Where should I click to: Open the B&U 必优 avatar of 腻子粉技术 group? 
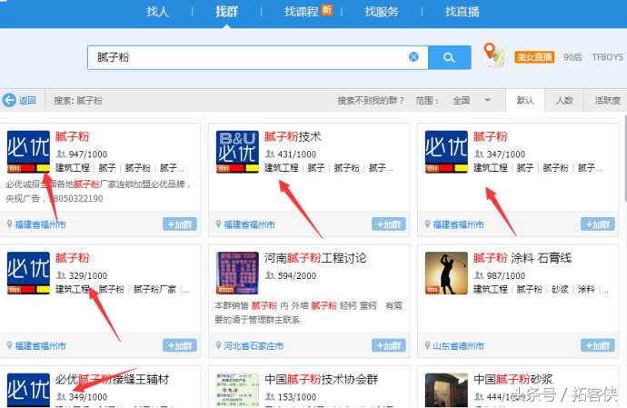pos(237,152)
